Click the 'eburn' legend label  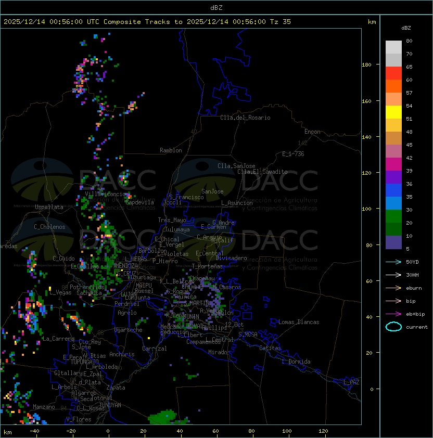[x=414, y=288]
